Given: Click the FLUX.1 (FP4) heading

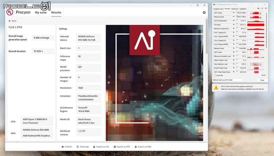Looking at the screenshot, I should (15, 27).
